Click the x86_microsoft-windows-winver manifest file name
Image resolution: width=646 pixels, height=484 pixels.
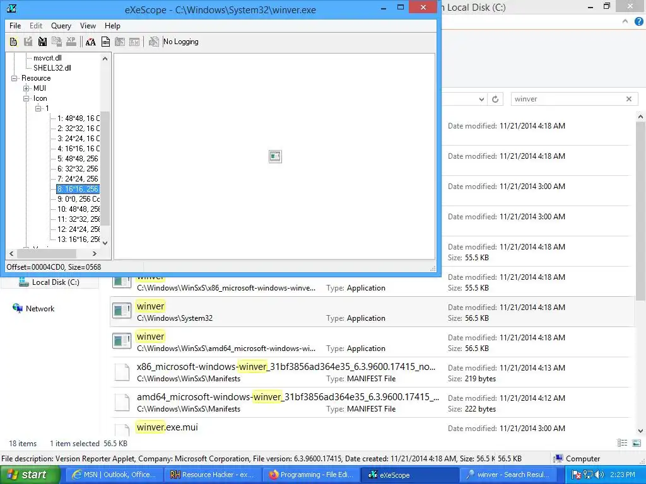tap(286, 367)
